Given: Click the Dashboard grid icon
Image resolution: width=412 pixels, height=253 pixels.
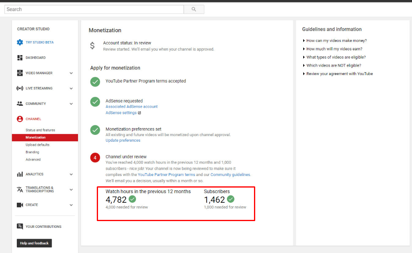Looking at the screenshot, I should tap(20, 58).
